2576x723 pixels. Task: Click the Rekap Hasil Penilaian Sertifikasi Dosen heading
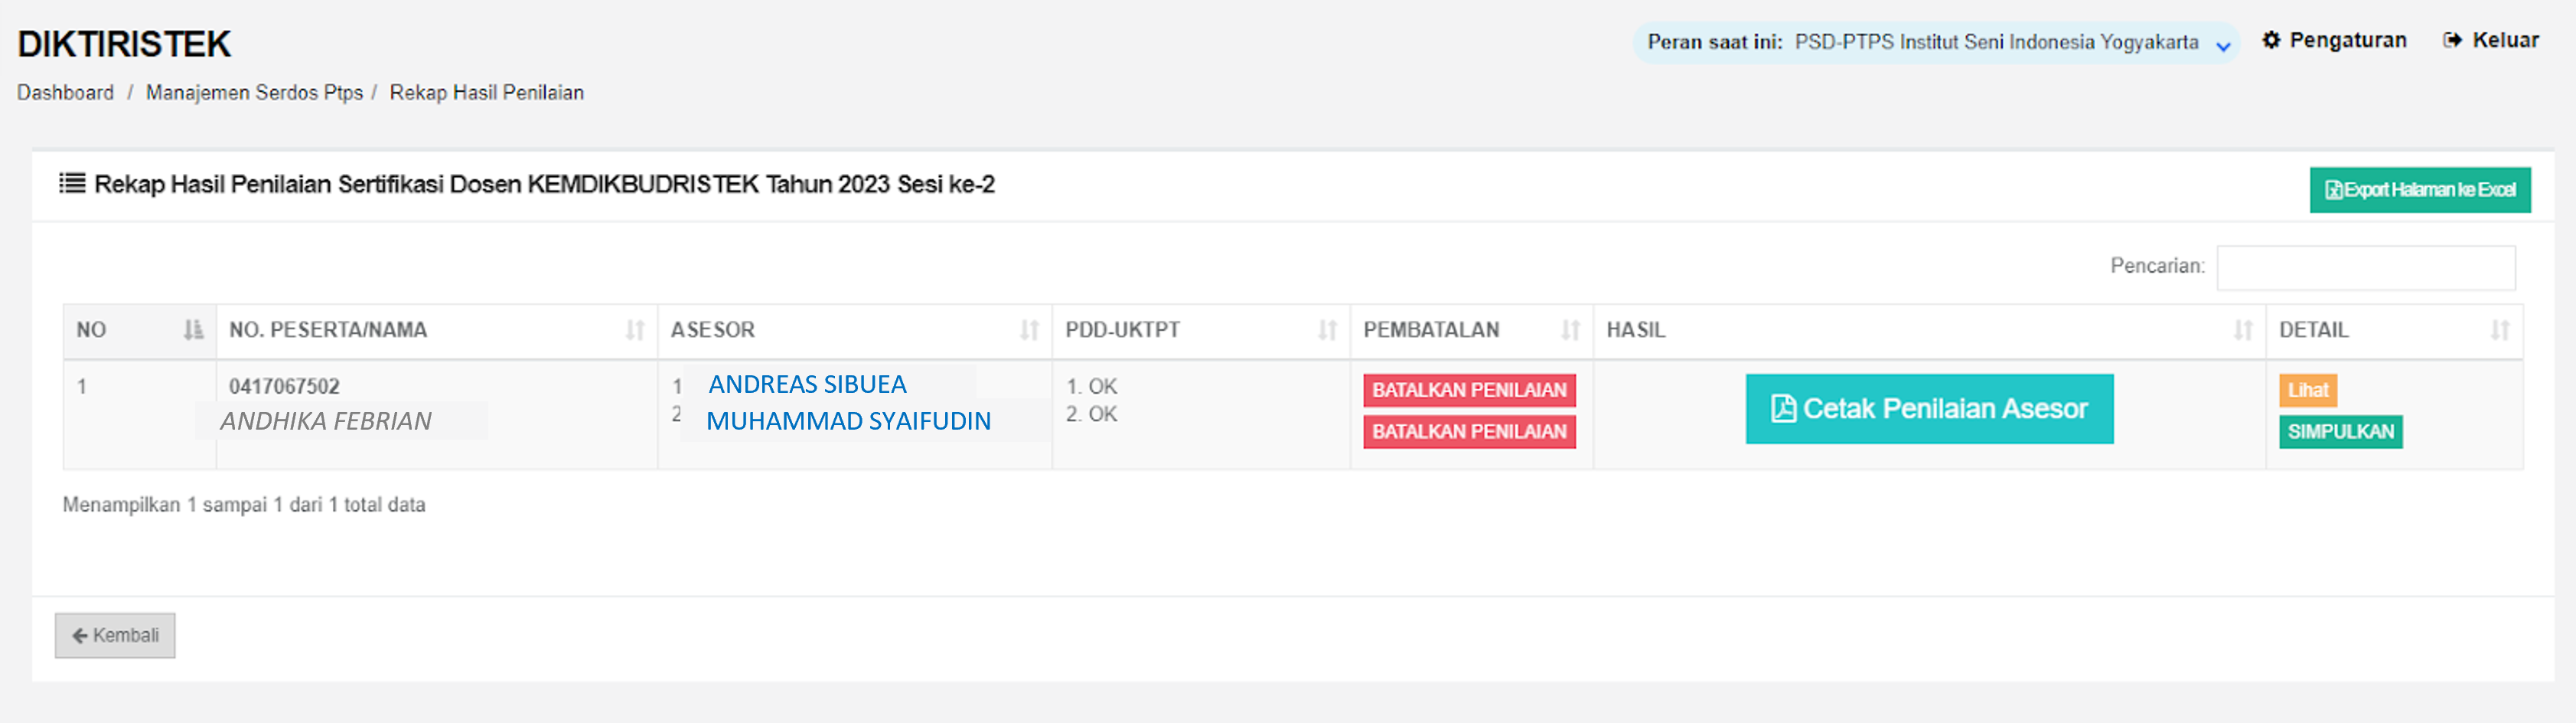[544, 185]
